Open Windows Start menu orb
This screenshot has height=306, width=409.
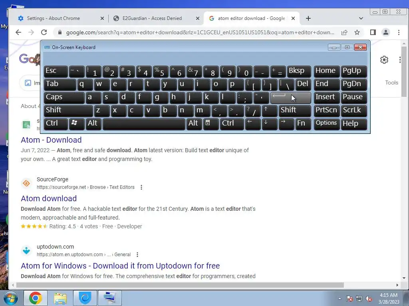[10, 298]
